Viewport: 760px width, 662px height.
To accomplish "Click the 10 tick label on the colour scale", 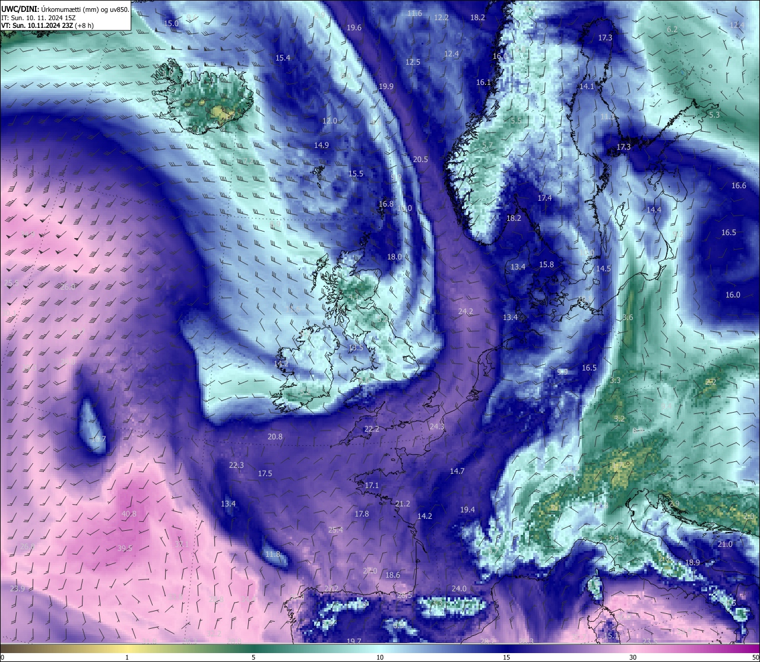I will [379, 657].
